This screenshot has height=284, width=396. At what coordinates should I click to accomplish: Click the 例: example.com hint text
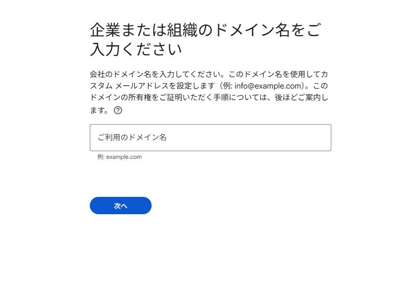119,157
